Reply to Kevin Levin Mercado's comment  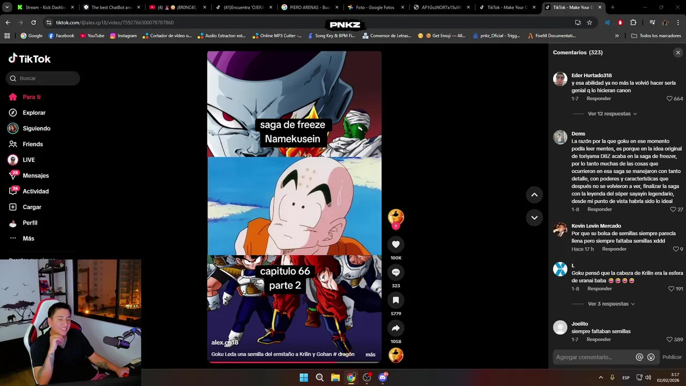(x=614, y=249)
